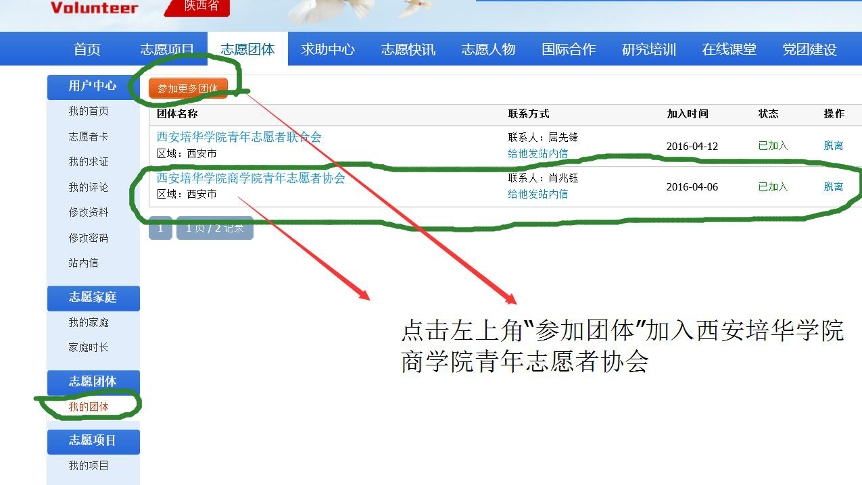The width and height of the screenshot is (862, 485).
Task: Open the 在线课堂 navigation item
Action: 729,49
